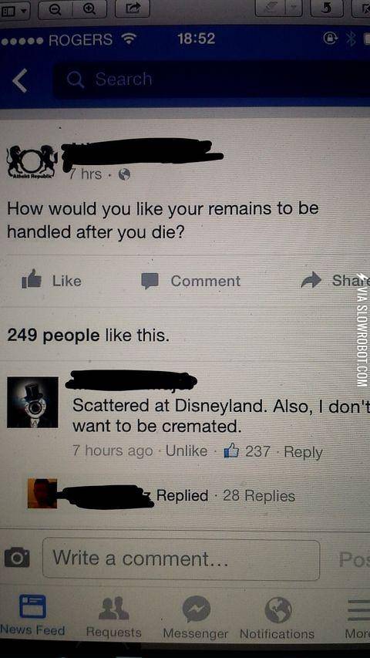Tap the Comment speech bubble button

(191, 281)
